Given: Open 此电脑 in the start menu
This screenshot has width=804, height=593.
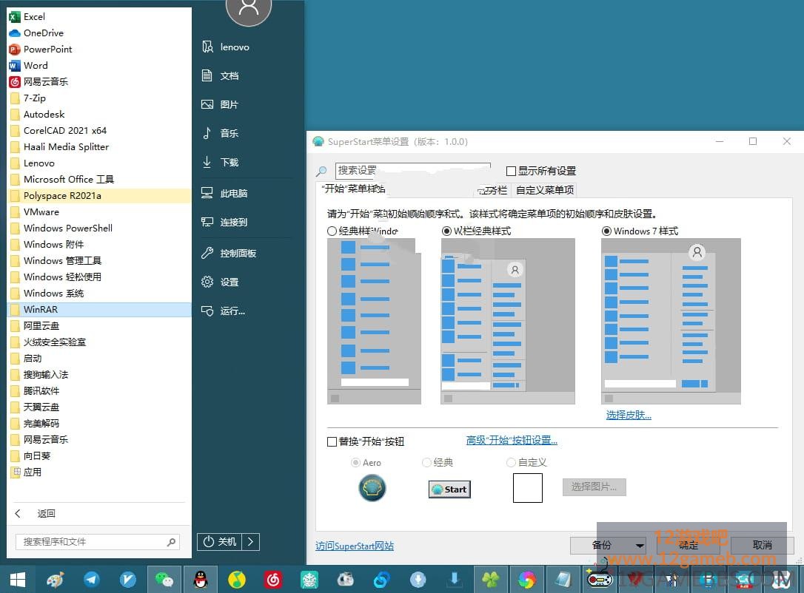Looking at the screenshot, I should click(224, 193).
